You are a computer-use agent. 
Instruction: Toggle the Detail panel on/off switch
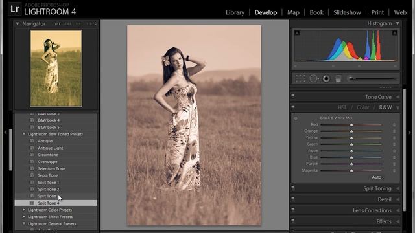[292, 199]
